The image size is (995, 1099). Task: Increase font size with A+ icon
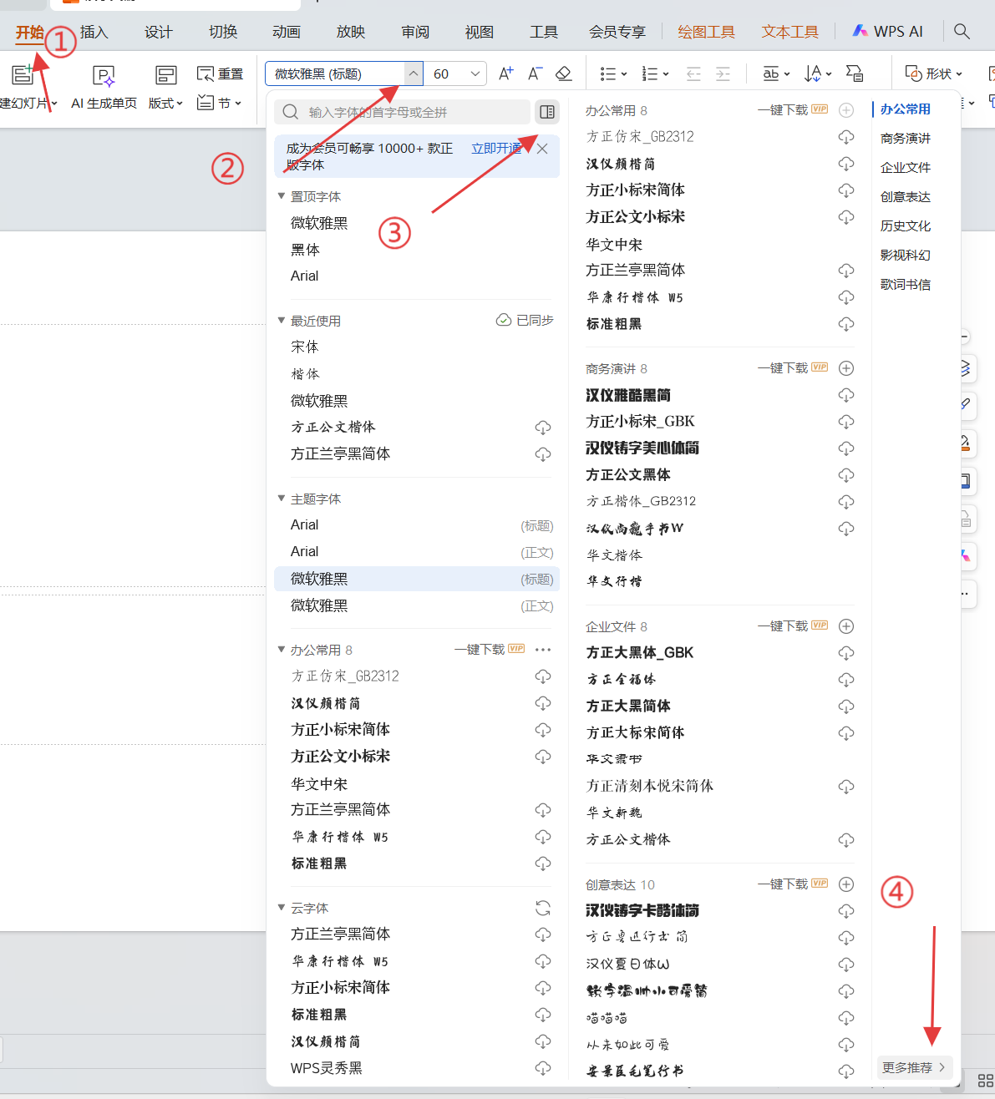(x=505, y=73)
